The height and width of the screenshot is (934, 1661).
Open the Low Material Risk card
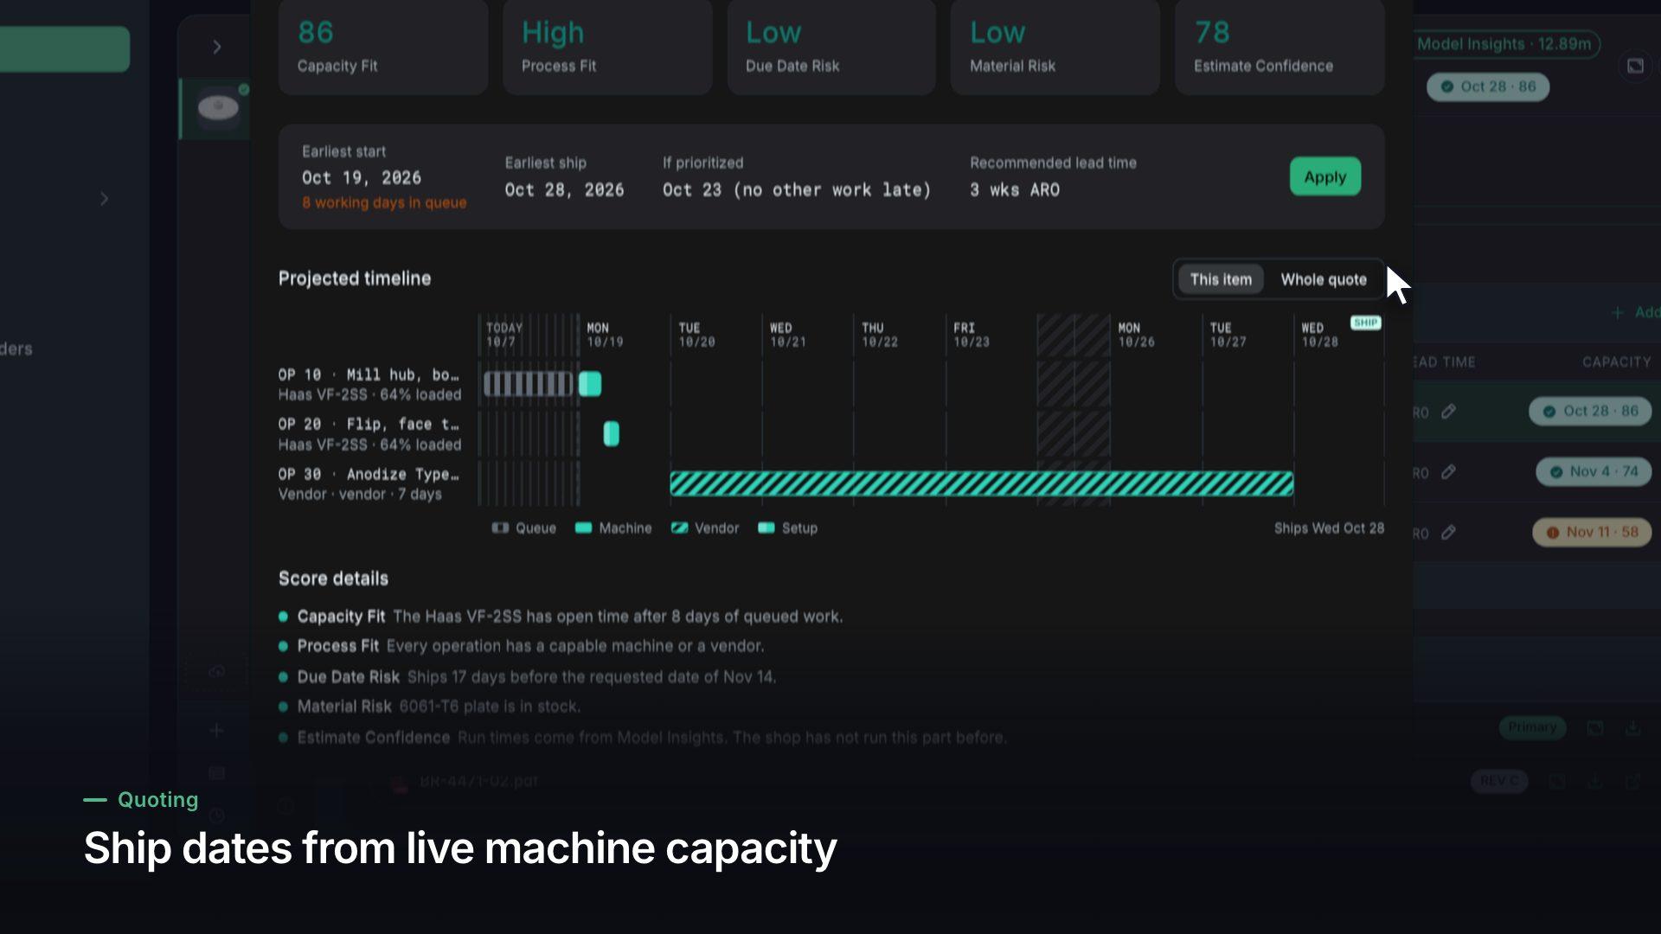coord(1055,48)
